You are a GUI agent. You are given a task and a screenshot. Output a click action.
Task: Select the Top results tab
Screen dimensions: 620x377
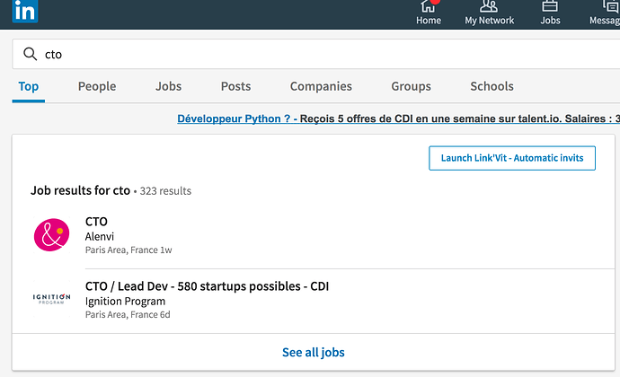click(x=29, y=86)
